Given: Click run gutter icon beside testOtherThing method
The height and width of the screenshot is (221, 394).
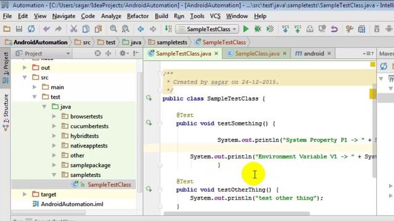Looking at the screenshot, I should coord(149,189).
